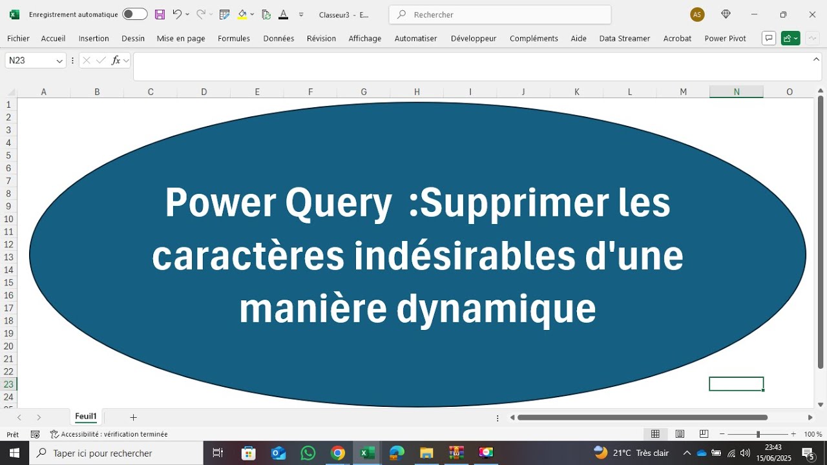Image resolution: width=827 pixels, height=465 pixels.
Task: Click the green Share button
Action: click(x=790, y=38)
